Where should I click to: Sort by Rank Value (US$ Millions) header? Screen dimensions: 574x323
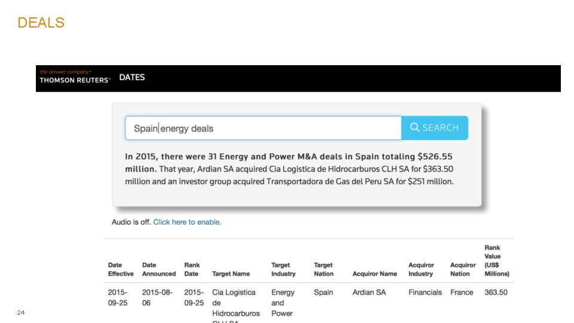point(497,261)
